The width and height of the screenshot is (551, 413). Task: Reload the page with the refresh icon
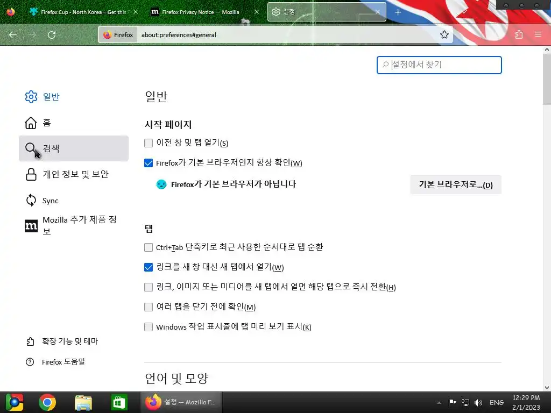pos(52,35)
